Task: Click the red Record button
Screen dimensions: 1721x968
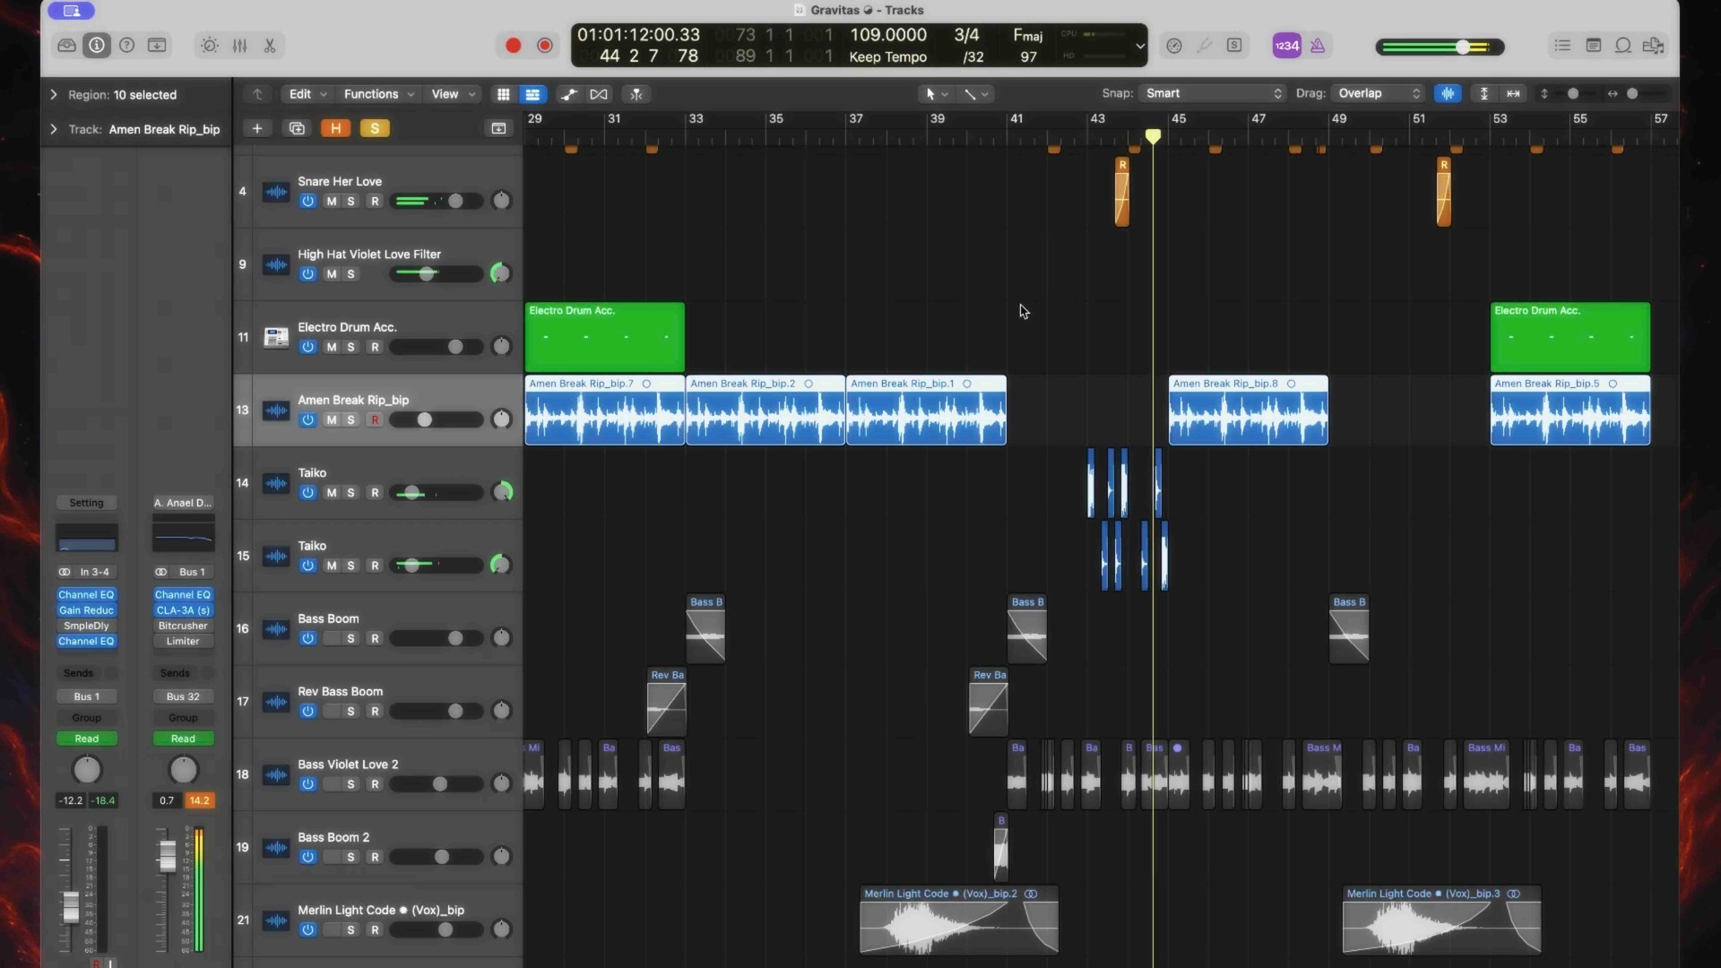Action: (x=513, y=46)
